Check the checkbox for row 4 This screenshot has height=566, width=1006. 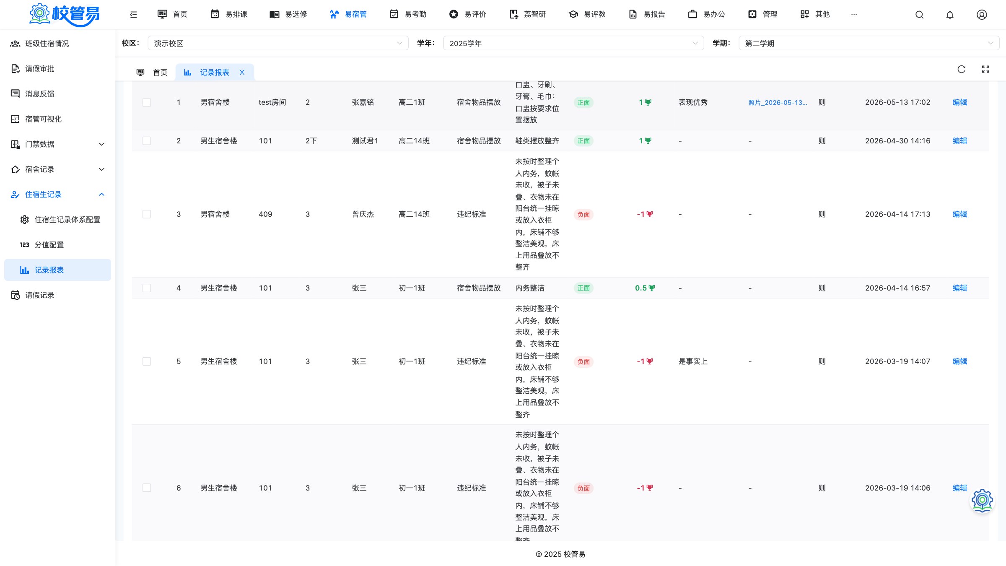click(147, 288)
